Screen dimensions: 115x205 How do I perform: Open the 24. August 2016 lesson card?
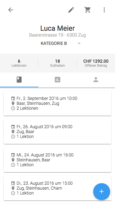coord(58,160)
